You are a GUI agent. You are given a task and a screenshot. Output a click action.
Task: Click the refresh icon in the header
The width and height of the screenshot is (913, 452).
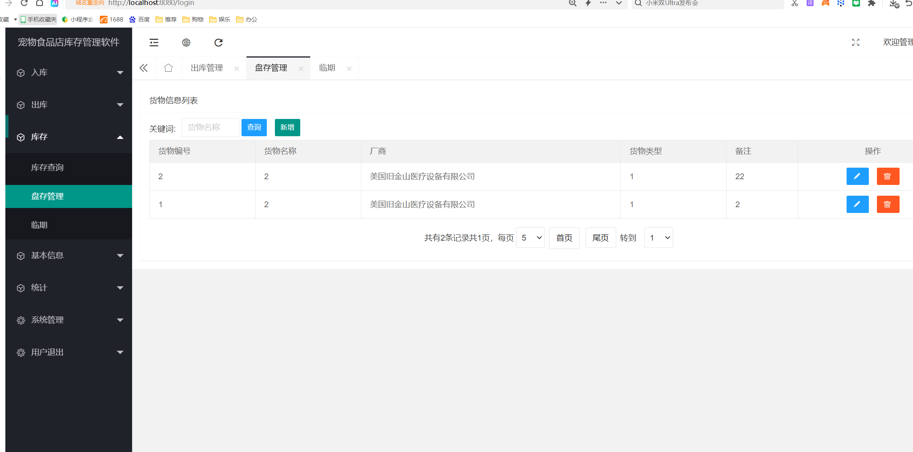[218, 43]
